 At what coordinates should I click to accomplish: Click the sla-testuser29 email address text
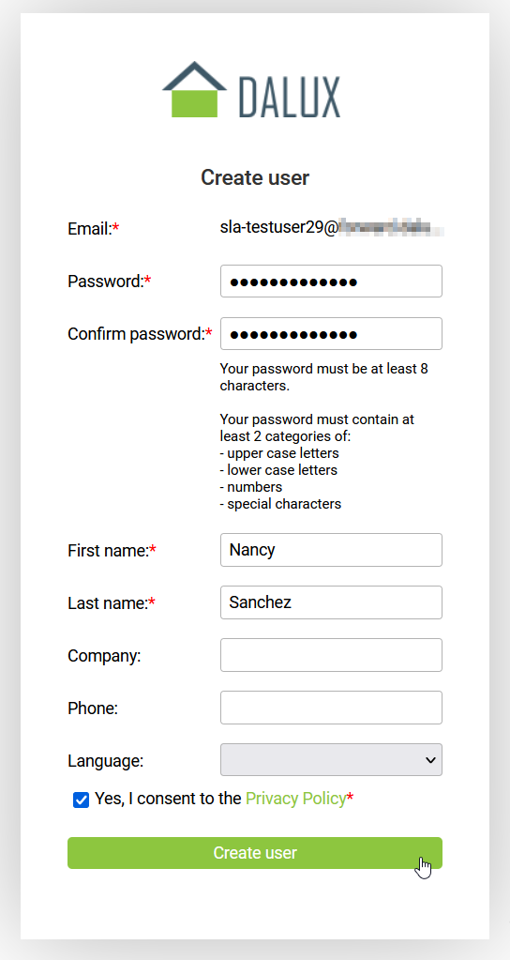click(x=332, y=228)
